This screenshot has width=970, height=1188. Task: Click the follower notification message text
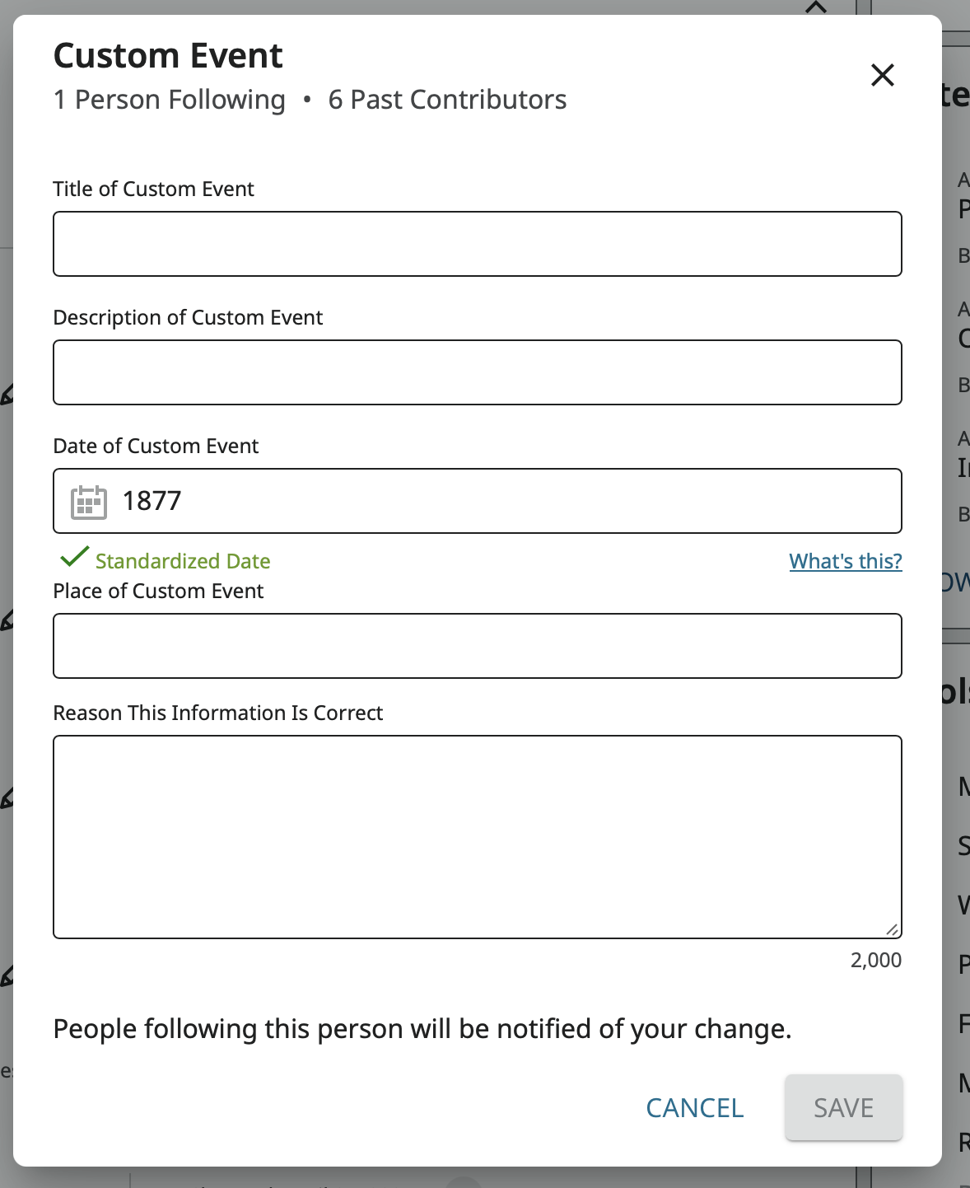422,1028
